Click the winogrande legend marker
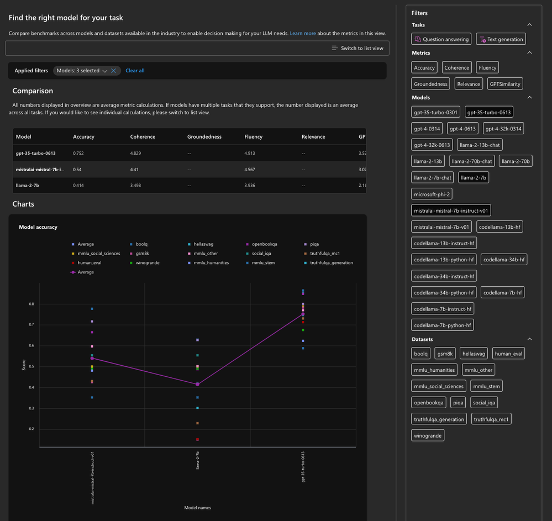The width and height of the screenshot is (552, 521). tap(130, 263)
